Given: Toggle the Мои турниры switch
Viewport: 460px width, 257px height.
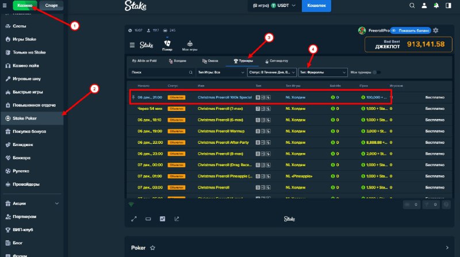Looking at the screenshot, I should (377, 72).
